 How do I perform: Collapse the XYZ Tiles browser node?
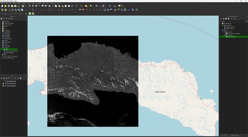tap(2, 47)
